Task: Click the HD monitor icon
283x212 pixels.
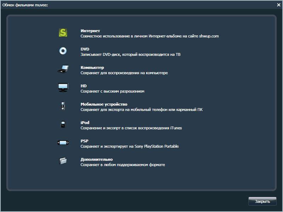Action: click(63, 88)
